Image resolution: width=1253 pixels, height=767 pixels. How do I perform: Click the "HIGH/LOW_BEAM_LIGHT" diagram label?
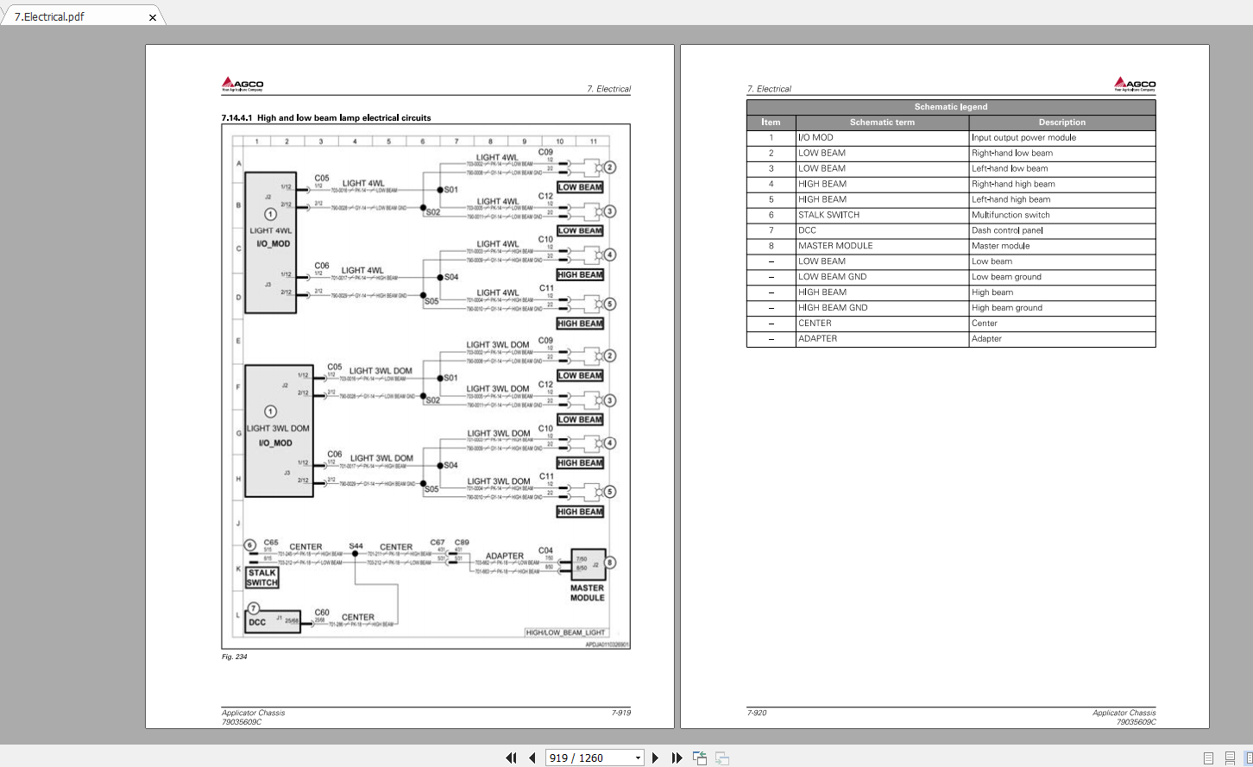[x=566, y=632]
